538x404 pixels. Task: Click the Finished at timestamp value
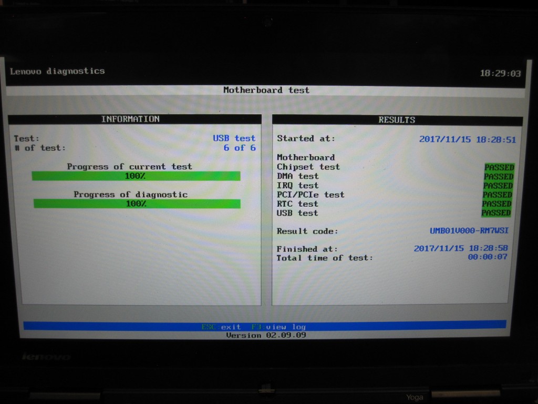tap(461, 248)
